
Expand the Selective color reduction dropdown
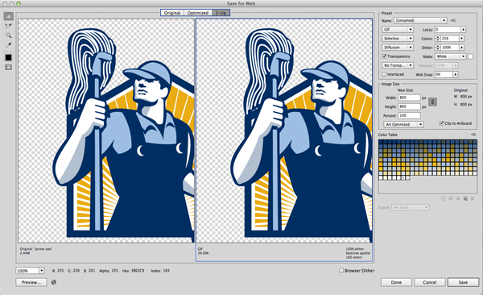(x=398, y=38)
